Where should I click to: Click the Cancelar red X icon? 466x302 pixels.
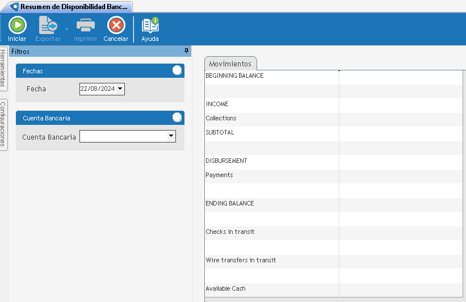pos(116,26)
